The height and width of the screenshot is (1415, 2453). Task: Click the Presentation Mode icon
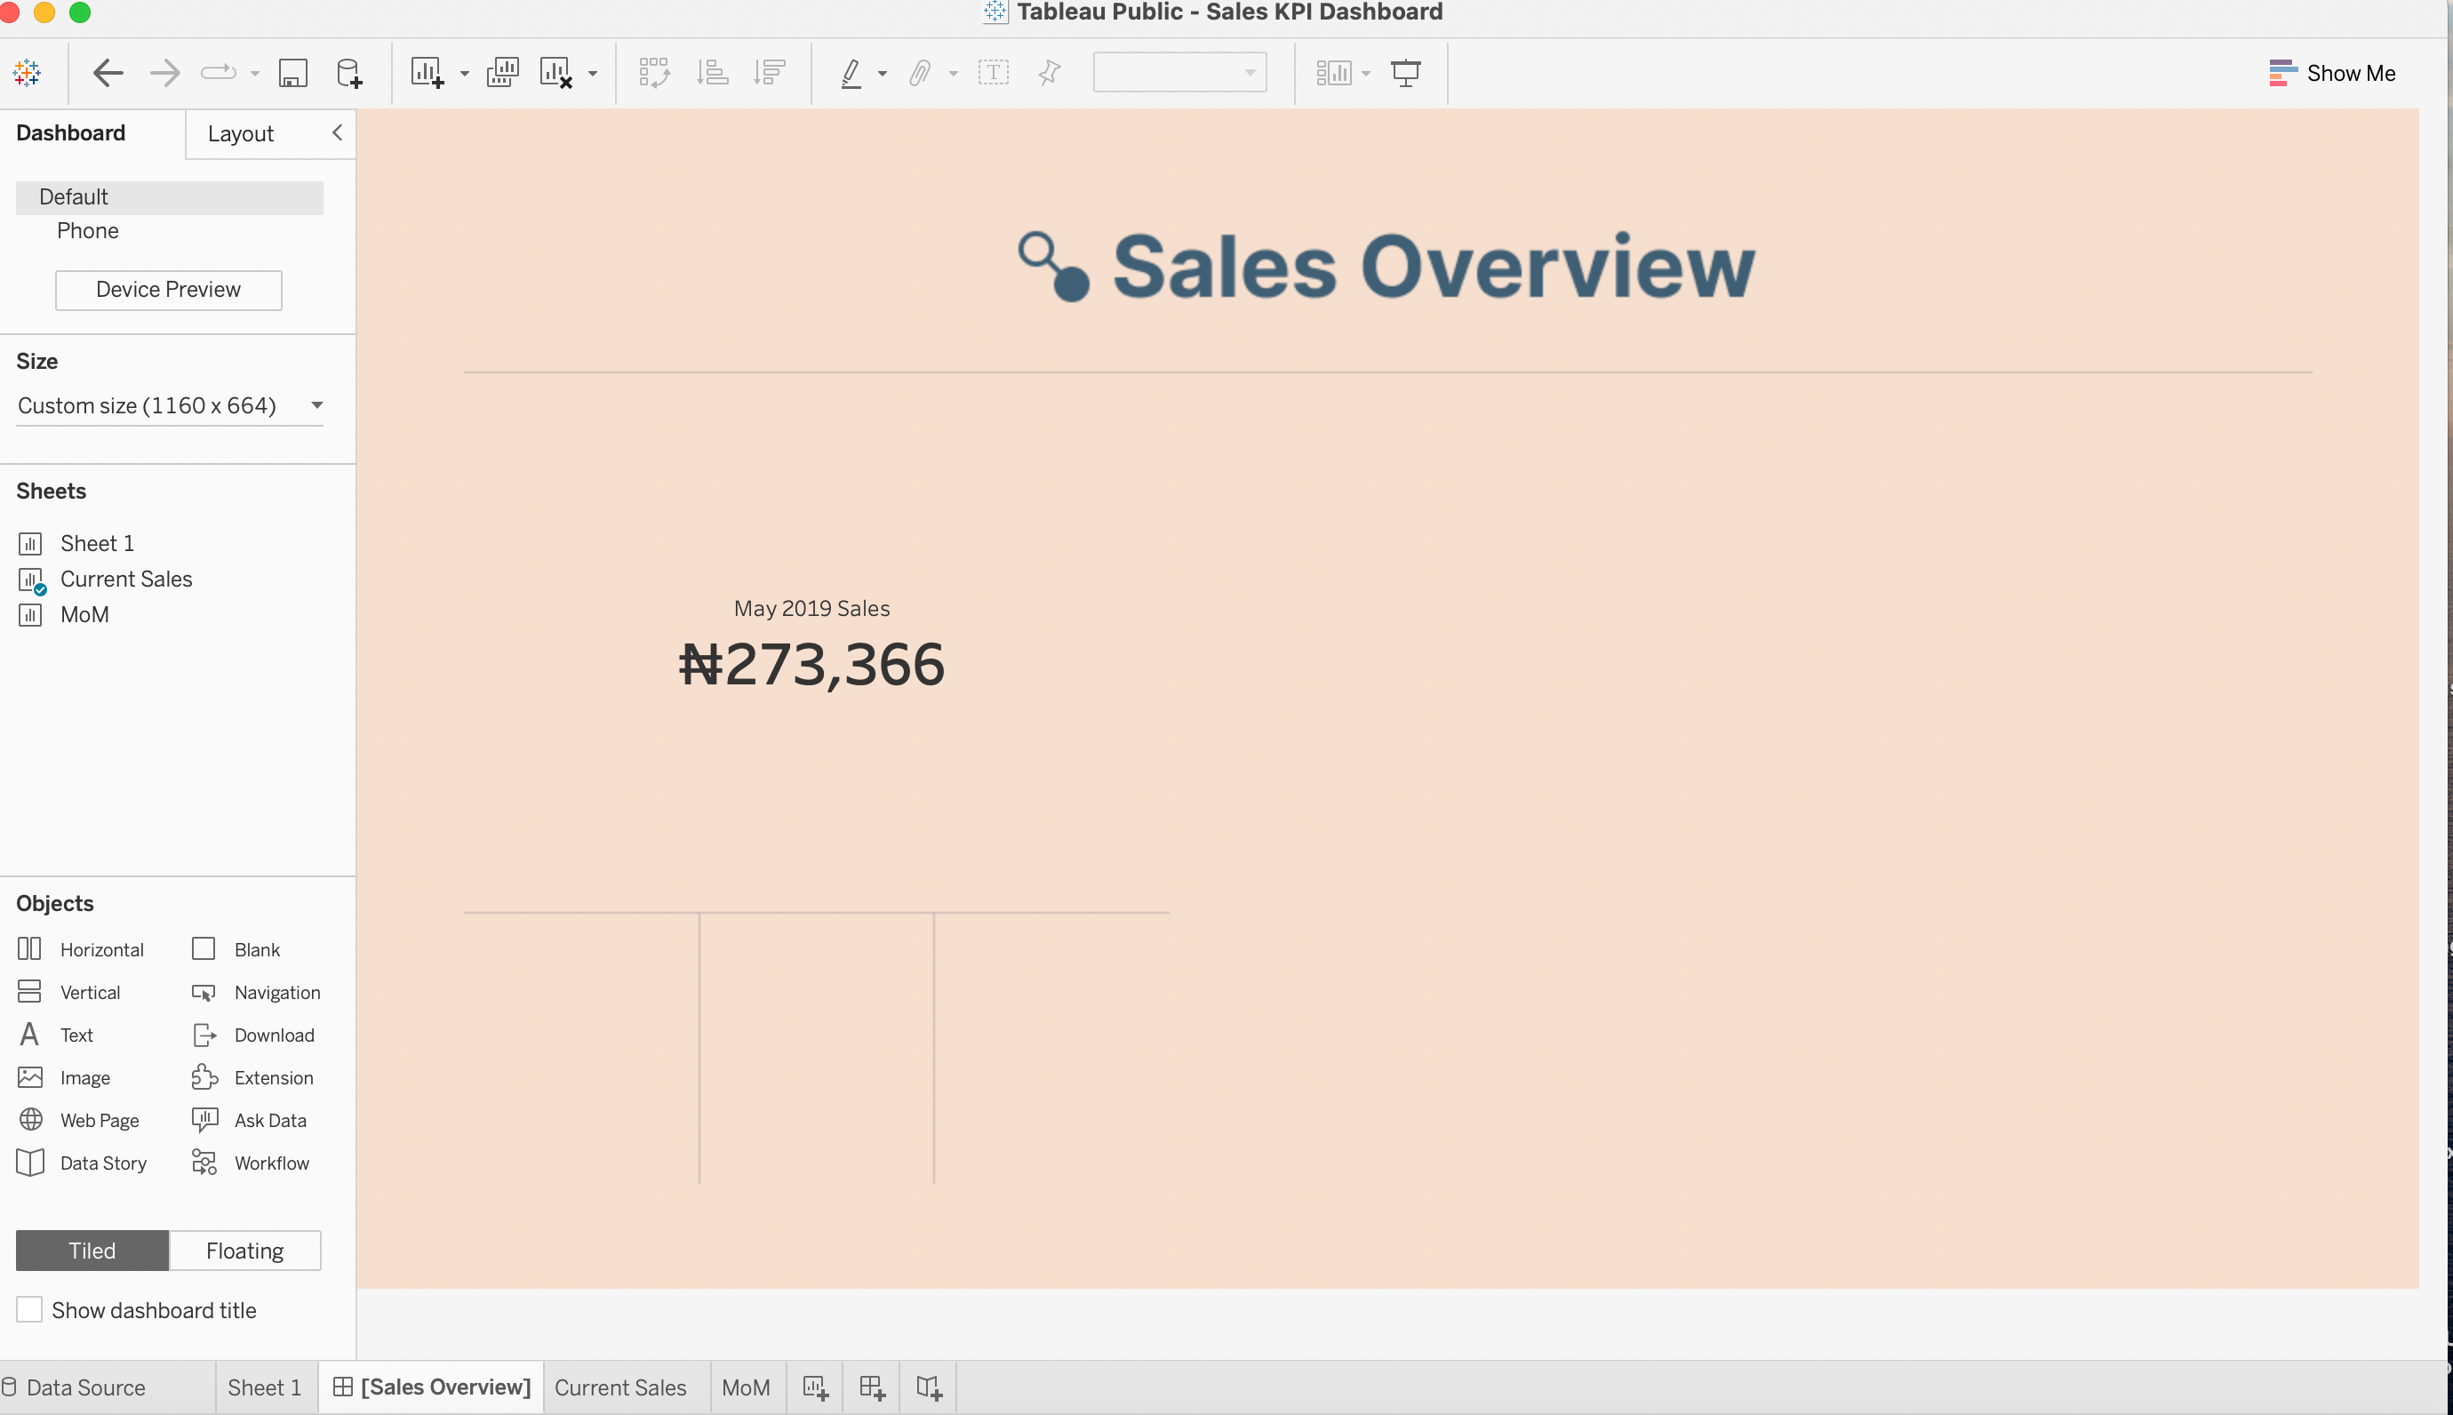(1405, 73)
